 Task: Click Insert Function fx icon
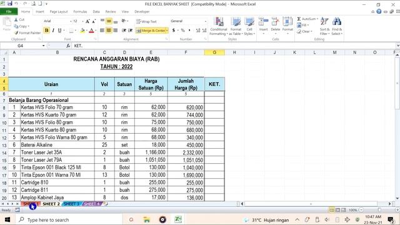[x=68, y=46]
